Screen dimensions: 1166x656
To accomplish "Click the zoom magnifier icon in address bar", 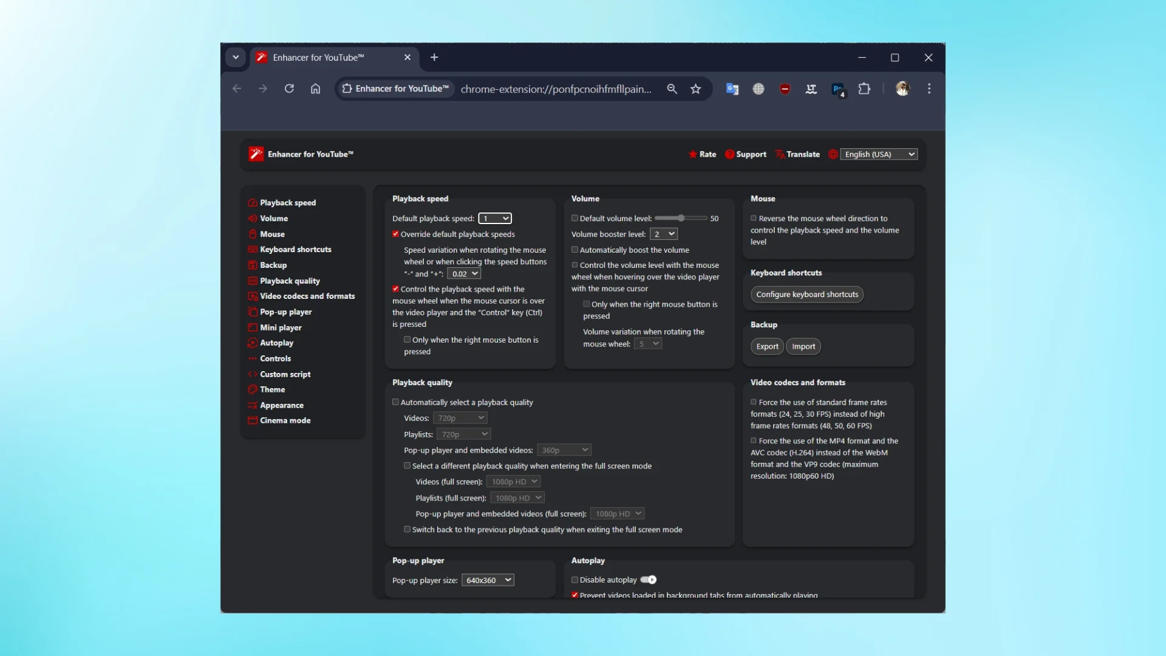I will 672,89.
